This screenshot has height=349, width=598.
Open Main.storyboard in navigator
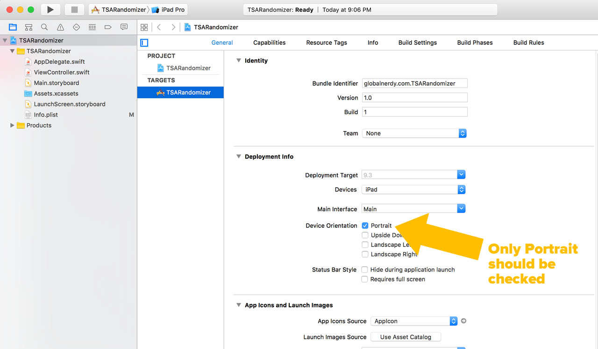coord(57,83)
